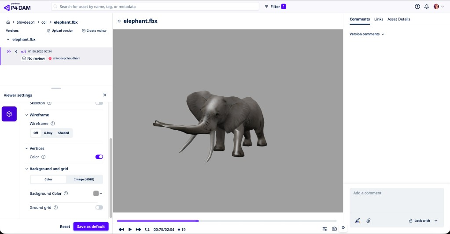Set wireframe mode to Off
The image size is (450, 234).
tap(36, 133)
